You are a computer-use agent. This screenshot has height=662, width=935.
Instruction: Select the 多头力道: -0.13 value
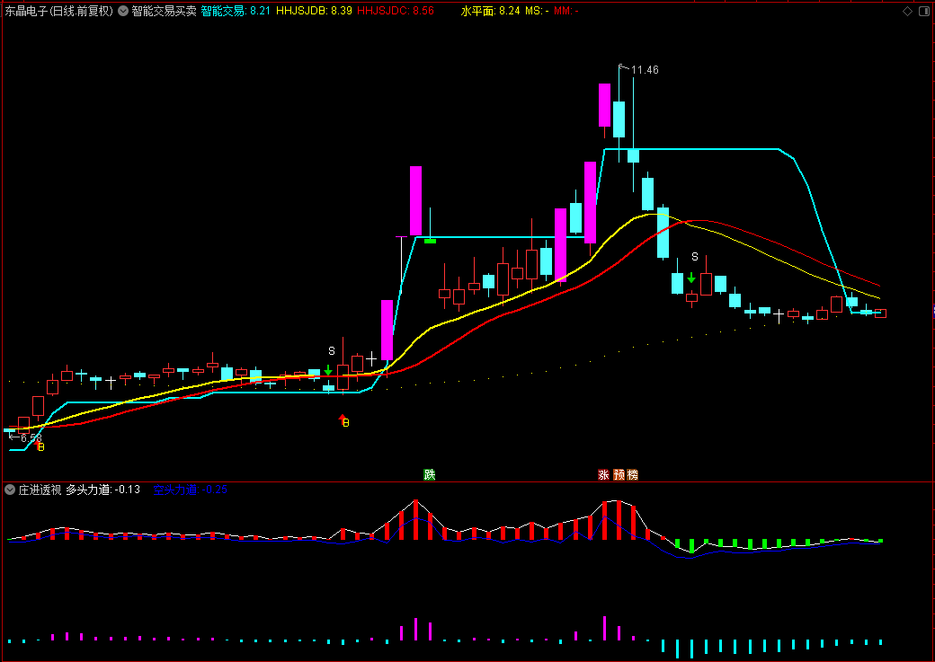[x=103, y=490]
